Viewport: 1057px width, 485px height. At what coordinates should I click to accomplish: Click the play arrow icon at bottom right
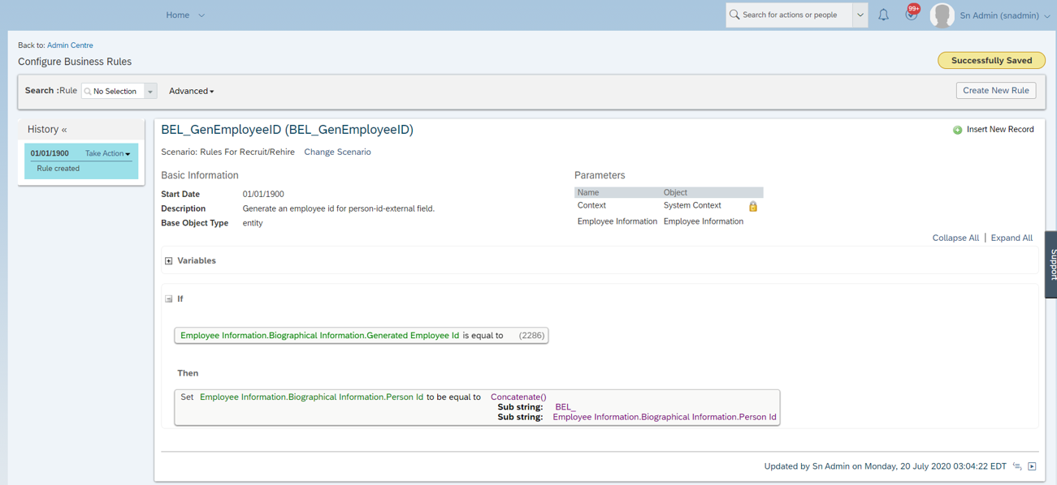coord(1032,466)
